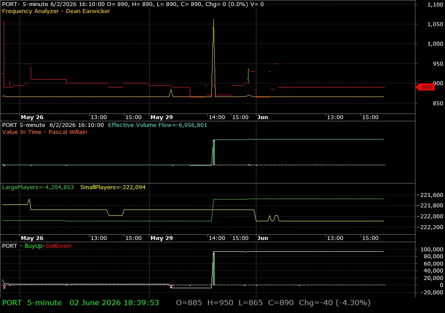Click the 1,050 price axis label
Viewport: 445px width, 313px height.
click(x=435, y=24)
